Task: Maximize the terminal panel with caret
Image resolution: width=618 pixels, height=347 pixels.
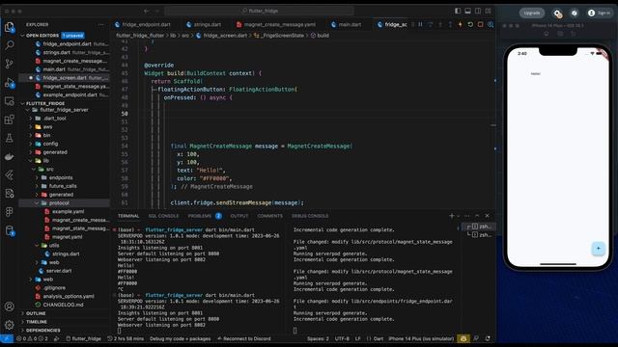Action: point(477,216)
